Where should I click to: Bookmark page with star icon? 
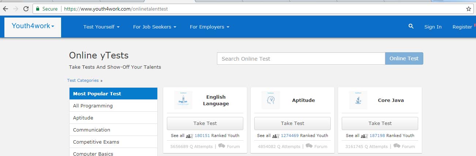468,9
